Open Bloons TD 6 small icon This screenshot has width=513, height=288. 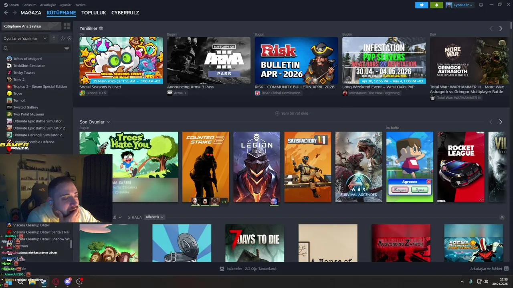point(82,93)
